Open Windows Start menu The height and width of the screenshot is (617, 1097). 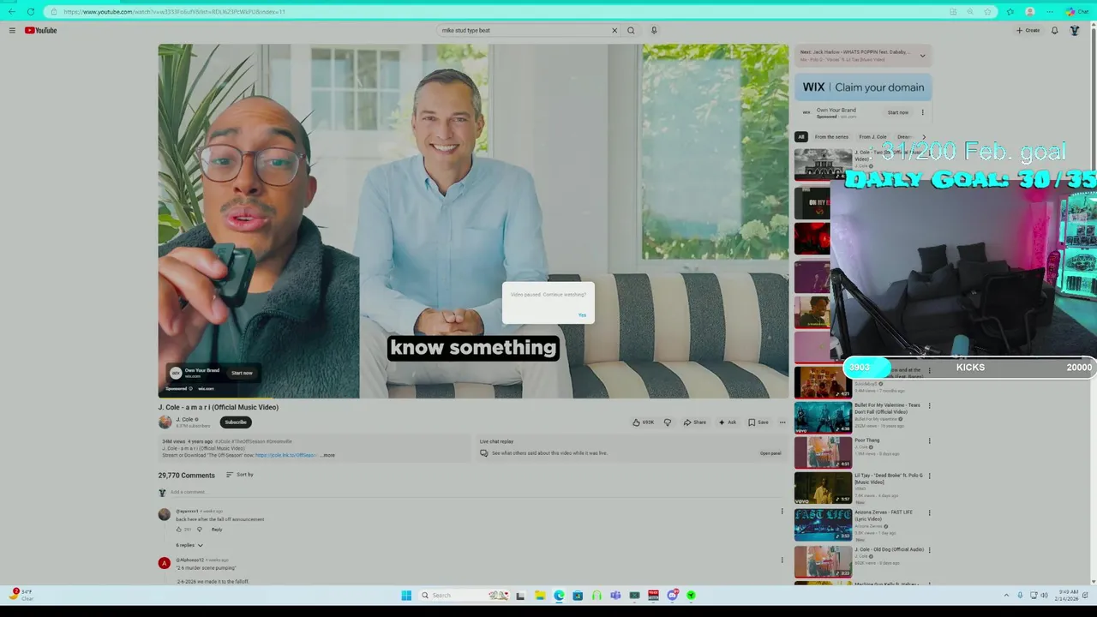tap(406, 596)
